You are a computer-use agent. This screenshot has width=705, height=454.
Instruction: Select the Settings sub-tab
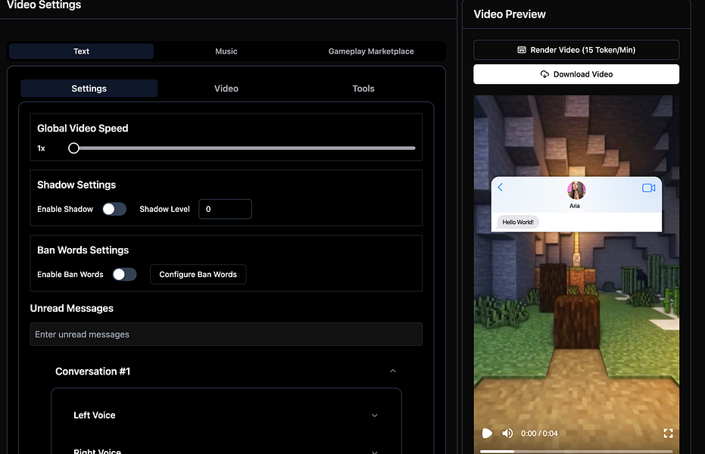click(x=89, y=89)
